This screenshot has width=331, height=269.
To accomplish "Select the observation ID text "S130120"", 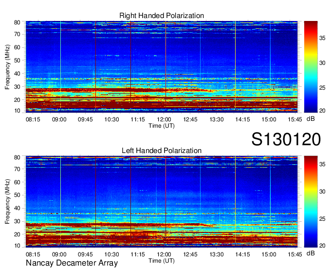I will click(x=286, y=139).
